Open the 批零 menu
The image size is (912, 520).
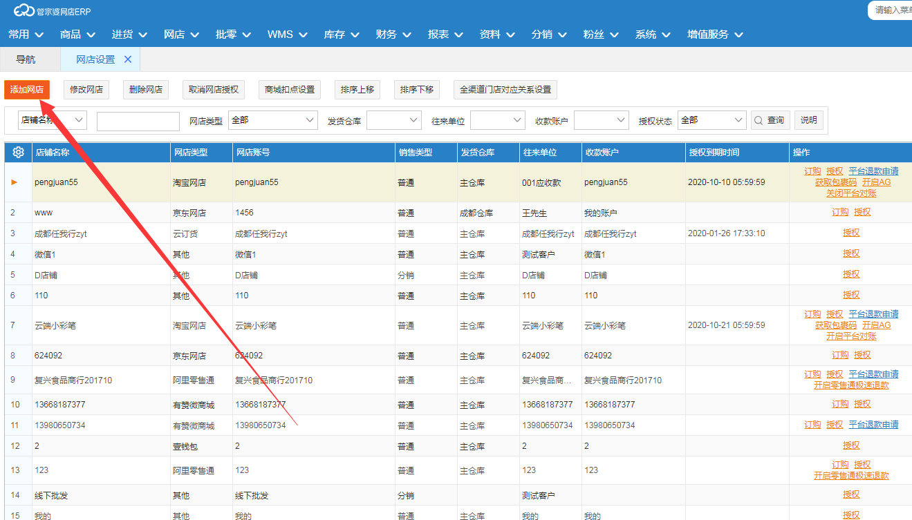click(234, 35)
